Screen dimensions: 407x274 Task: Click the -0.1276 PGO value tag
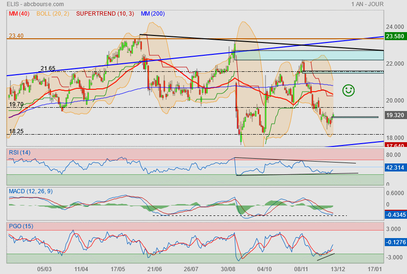click(x=395, y=242)
